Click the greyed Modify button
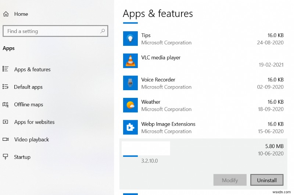The image size is (294, 195). (x=230, y=180)
